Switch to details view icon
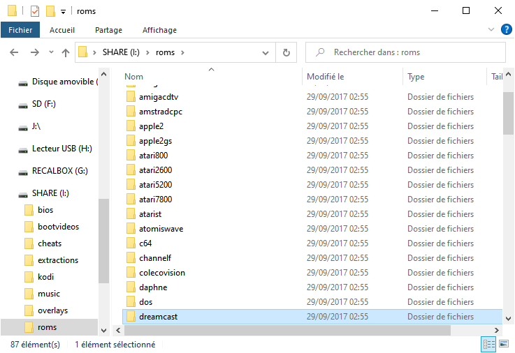 coord(488,345)
